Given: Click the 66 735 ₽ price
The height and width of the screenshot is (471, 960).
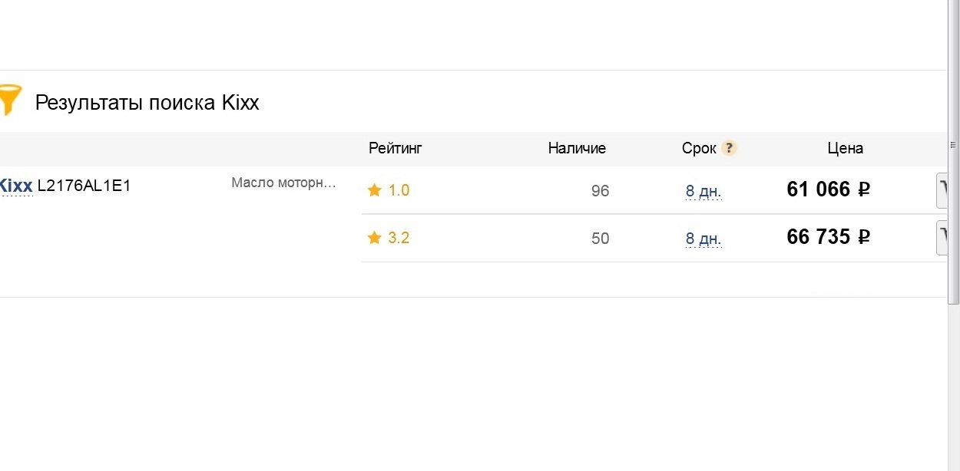Looking at the screenshot, I should [x=829, y=237].
